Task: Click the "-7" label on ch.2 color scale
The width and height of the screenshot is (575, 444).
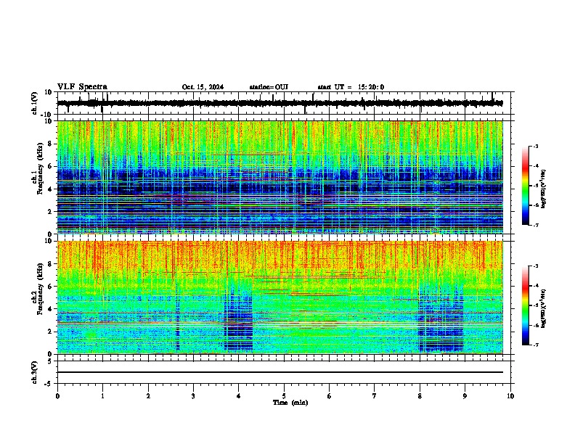Action: (535, 345)
